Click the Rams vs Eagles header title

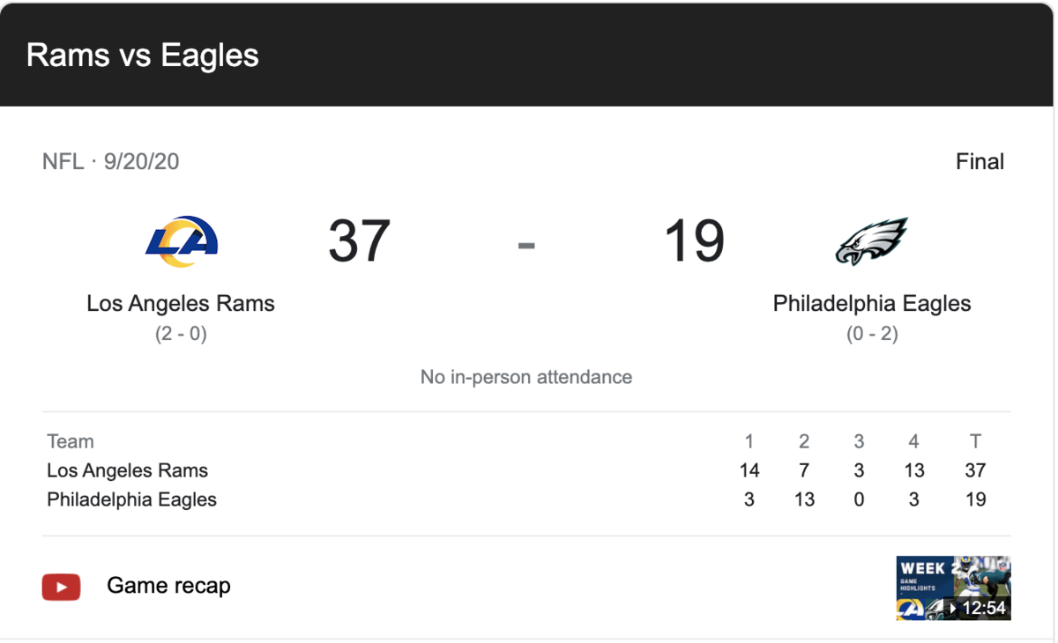(143, 55)
